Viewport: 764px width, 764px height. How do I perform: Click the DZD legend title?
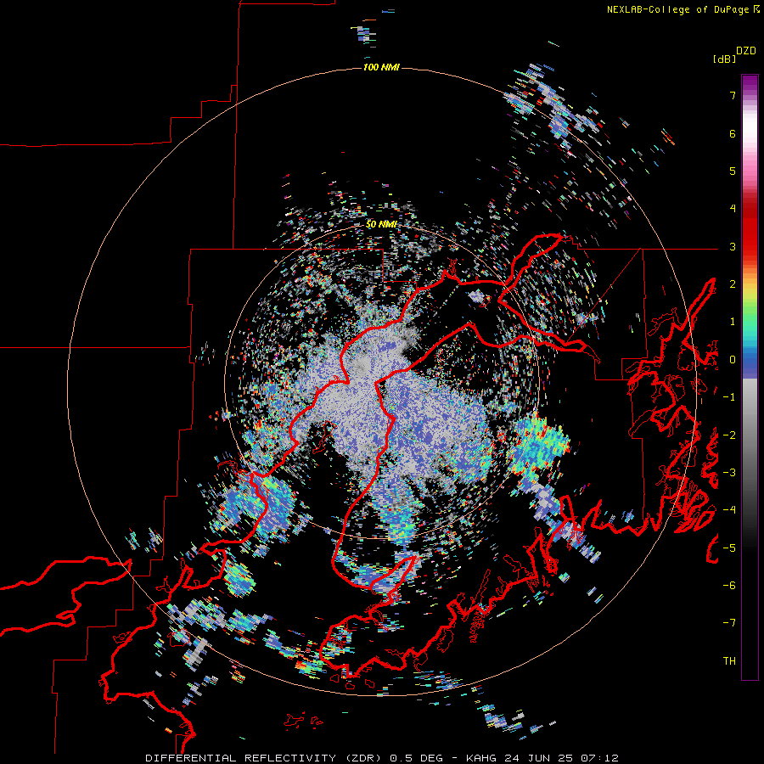[746, 51]
